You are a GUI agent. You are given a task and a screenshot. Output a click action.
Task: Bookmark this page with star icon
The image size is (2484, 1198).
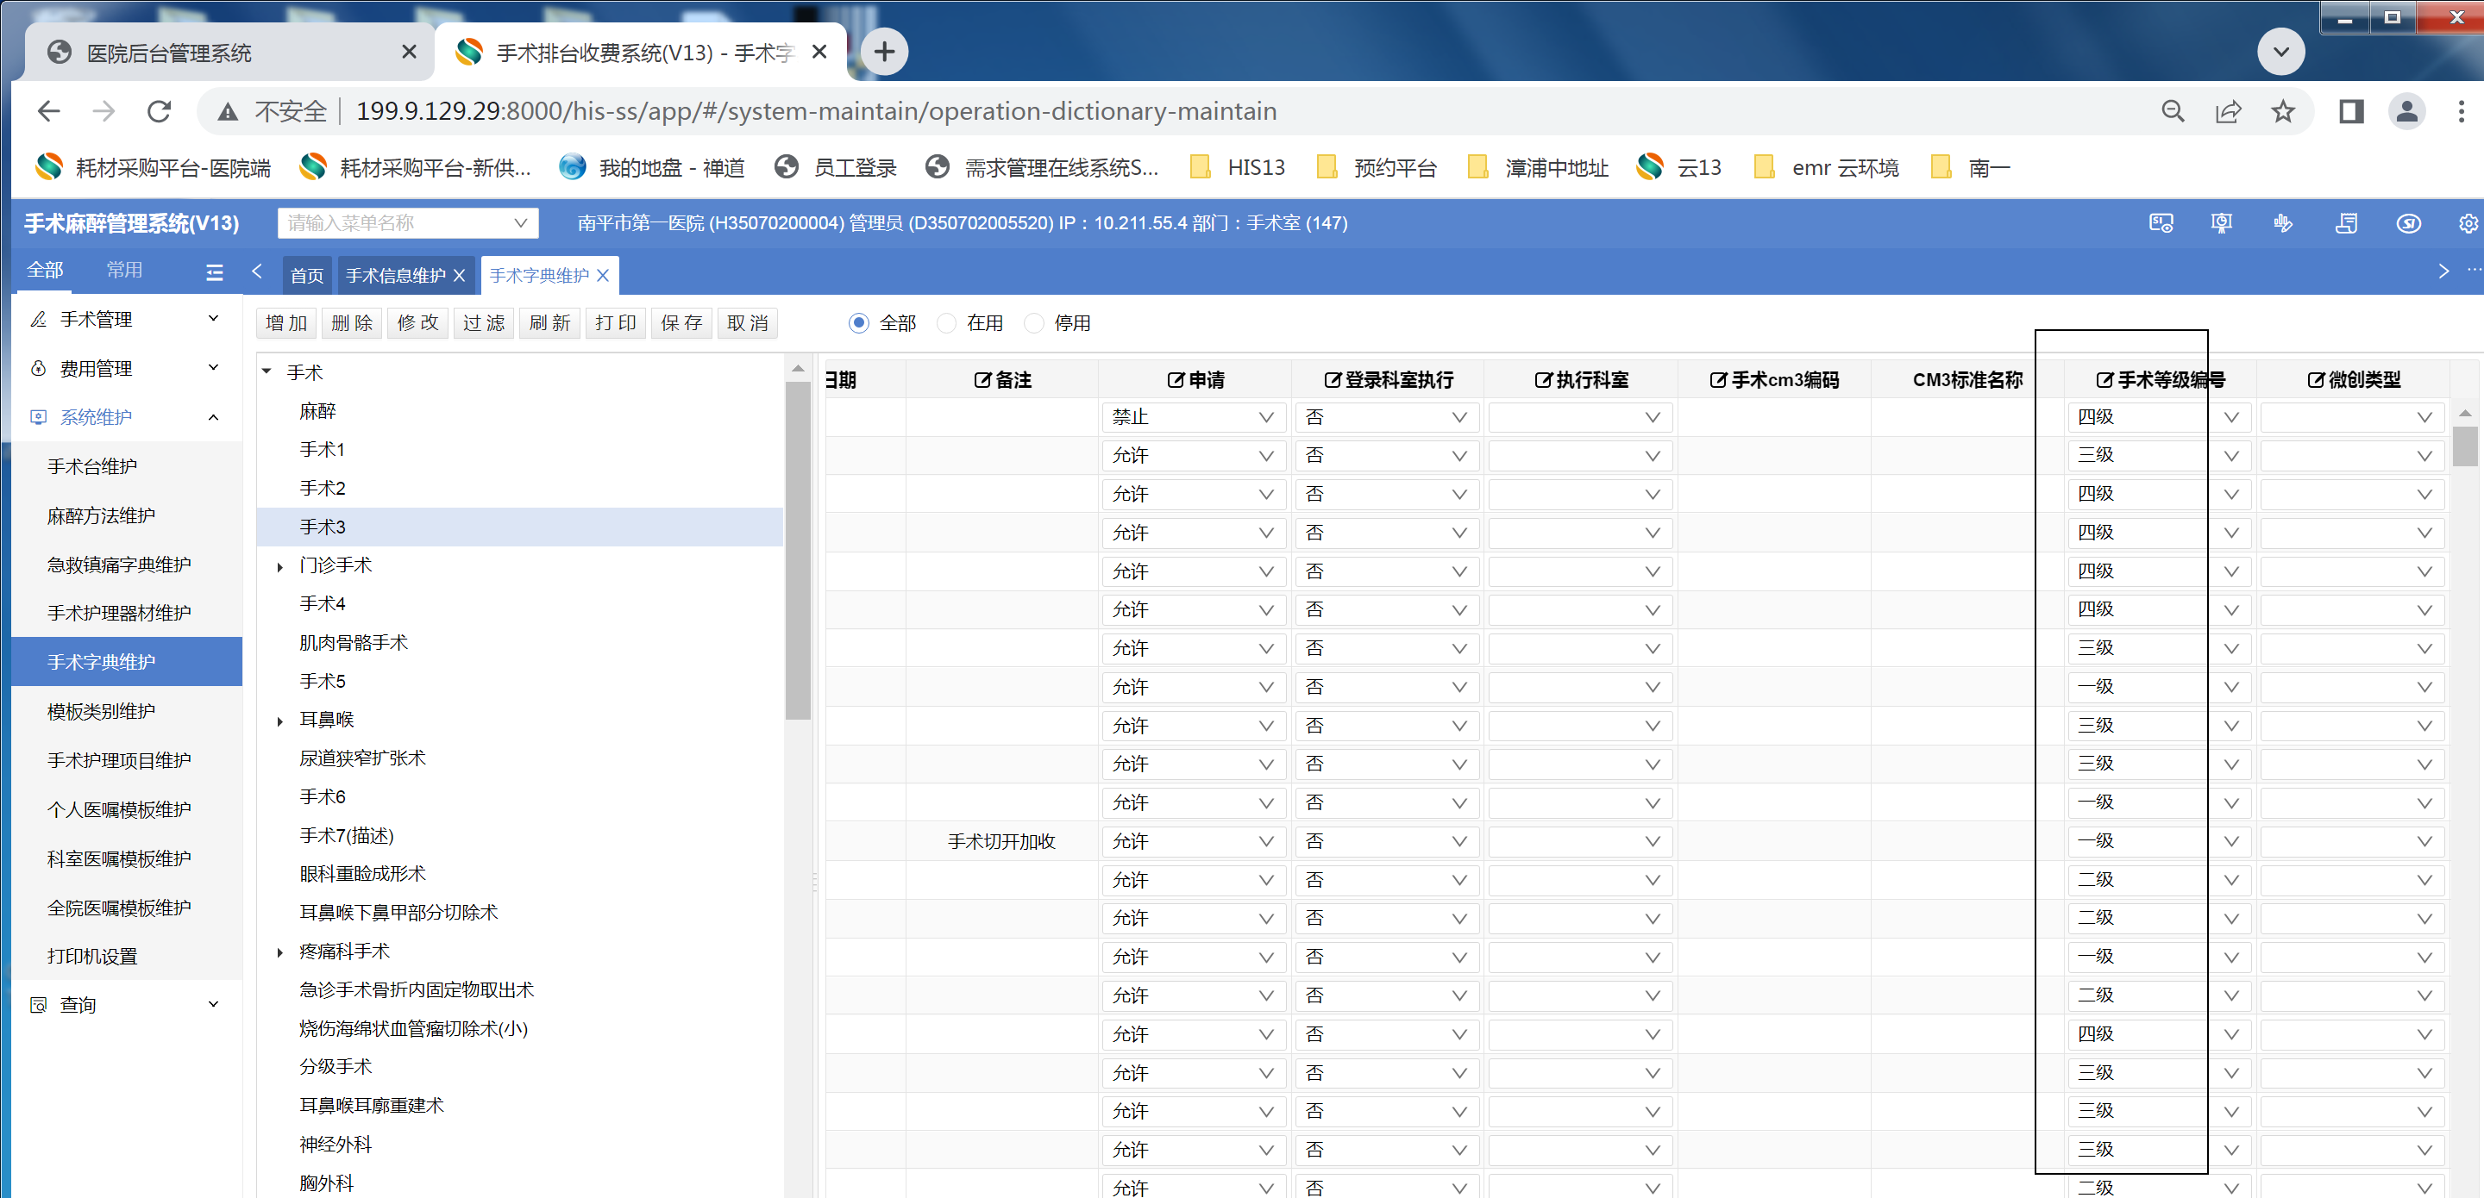point(2282,112)
